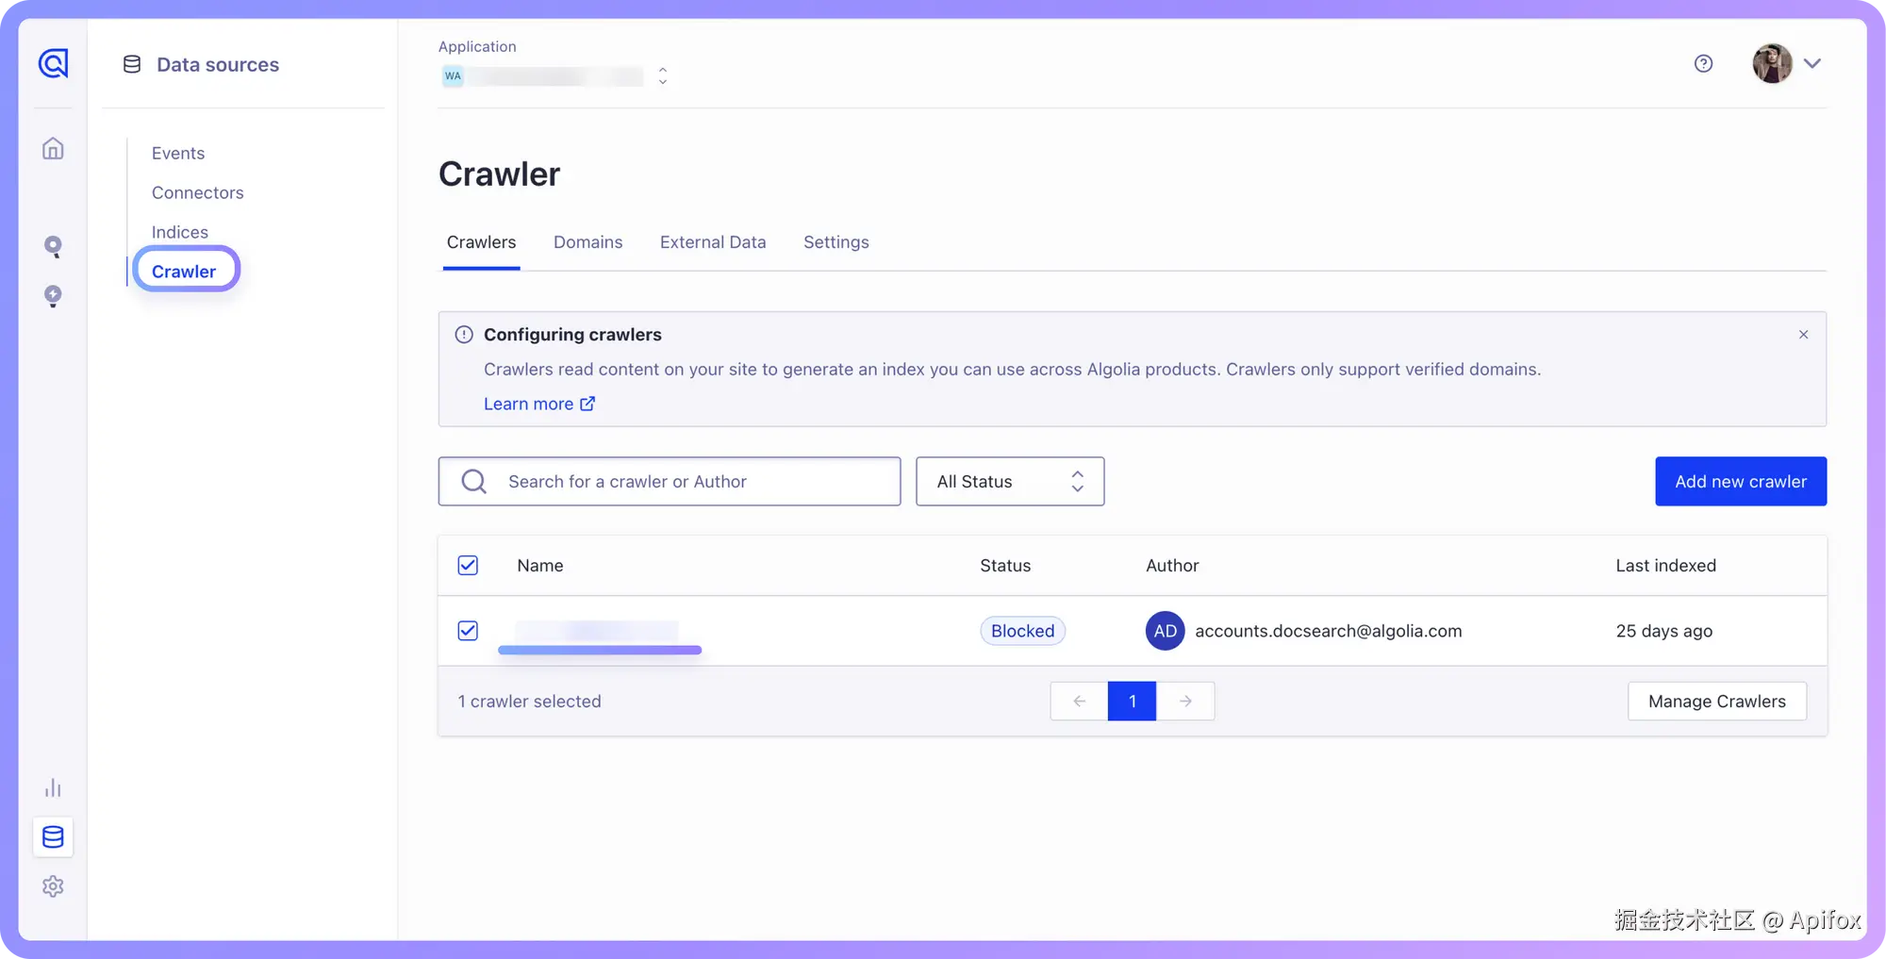Go to the next page arrow
The image size is (1886, 959).
1185,702
